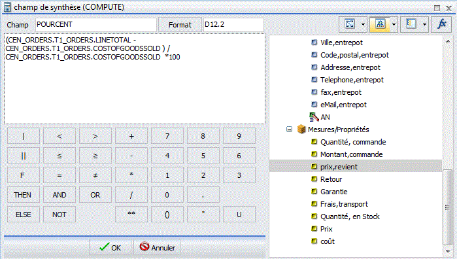The width and height of the screenshot is (457, 259).
Task: Insert the AND keyword
Action: 59,194
